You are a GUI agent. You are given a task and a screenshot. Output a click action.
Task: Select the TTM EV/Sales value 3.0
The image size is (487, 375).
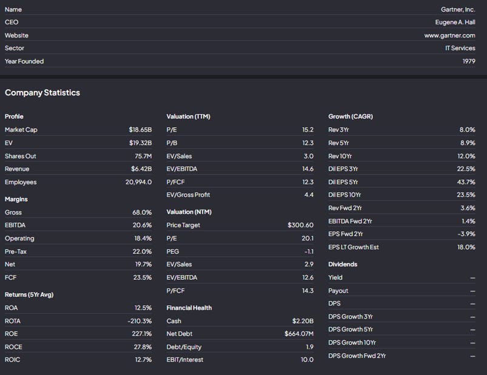[x=309, y=156]
